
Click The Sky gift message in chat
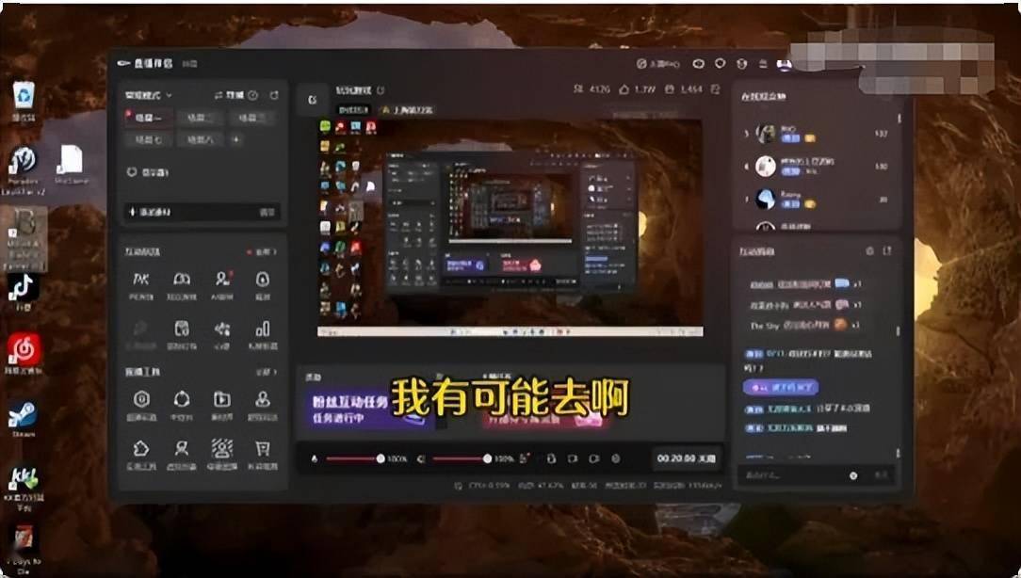pos(805,325)
